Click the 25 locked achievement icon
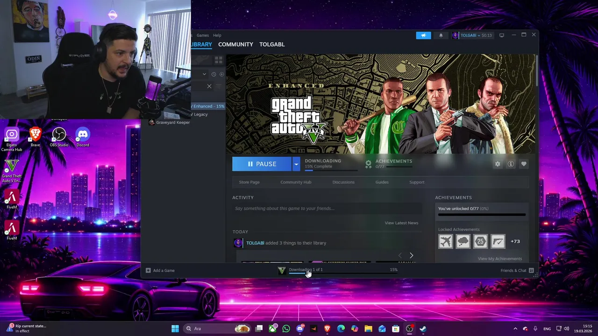The height and width of the screenshot is (336, 598). (480, 241)
